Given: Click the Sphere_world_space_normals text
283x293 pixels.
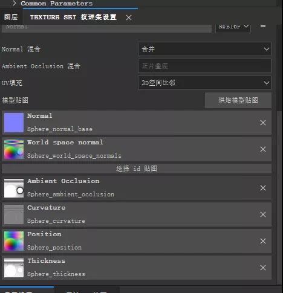Looking at the screenshot, I should (74, 156).
